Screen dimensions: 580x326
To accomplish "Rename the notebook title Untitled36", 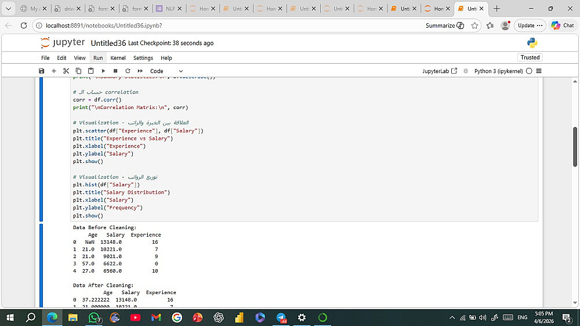I will coord(108,43).
